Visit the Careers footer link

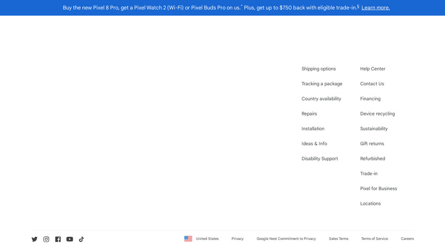pyautogui.click(x=407, y=239)
